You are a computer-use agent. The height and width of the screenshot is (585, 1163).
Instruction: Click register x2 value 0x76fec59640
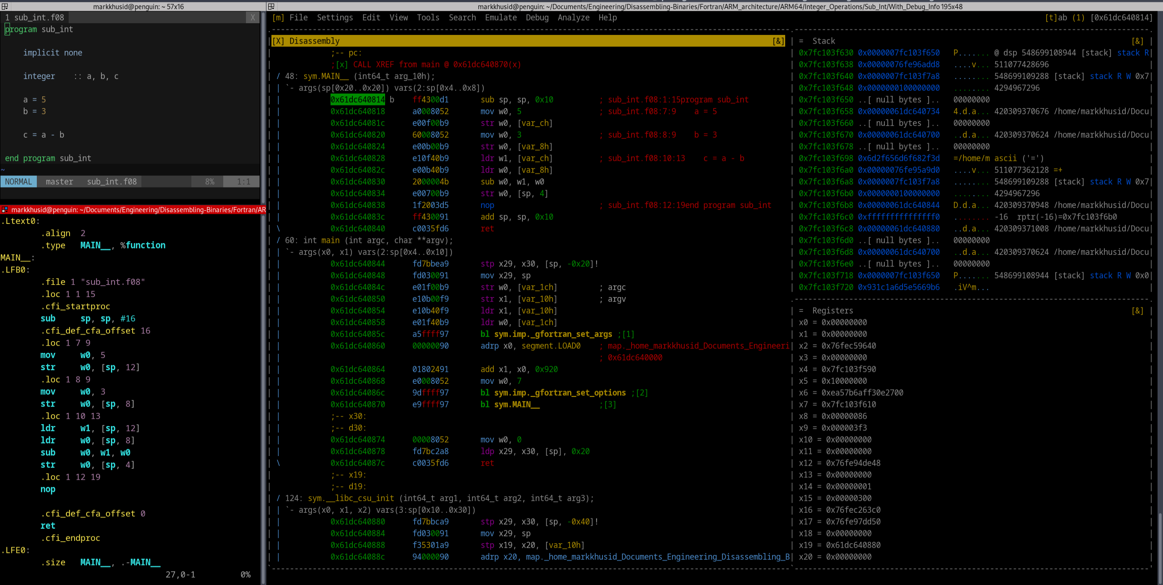(x=848, y=346)
